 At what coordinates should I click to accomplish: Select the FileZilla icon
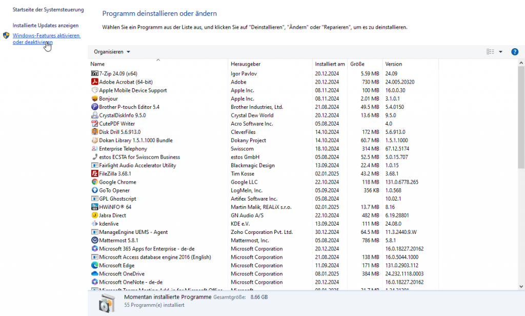[95, 174]
